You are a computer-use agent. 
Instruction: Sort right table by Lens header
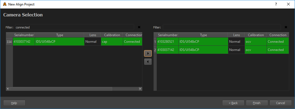click(x=236, y=35)
